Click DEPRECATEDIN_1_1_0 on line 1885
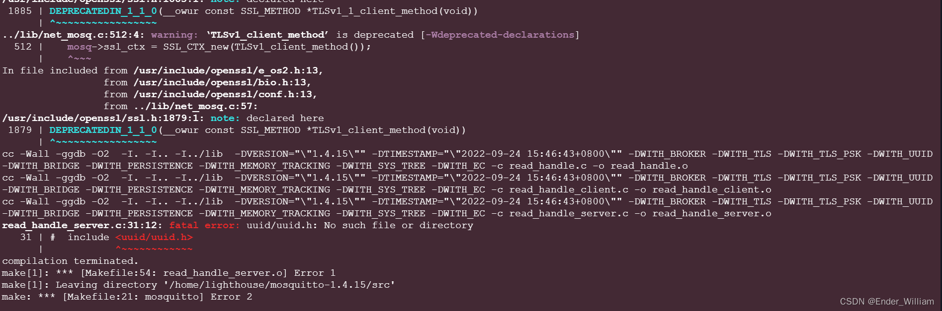The height and width of the screenshot is (311, 942). [103, 11]
